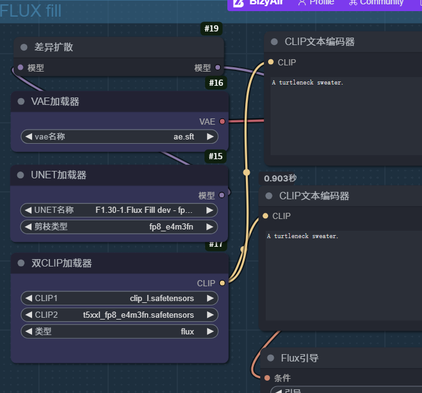
Task: Click the #16 node ID badge
Action: (216, 83)
